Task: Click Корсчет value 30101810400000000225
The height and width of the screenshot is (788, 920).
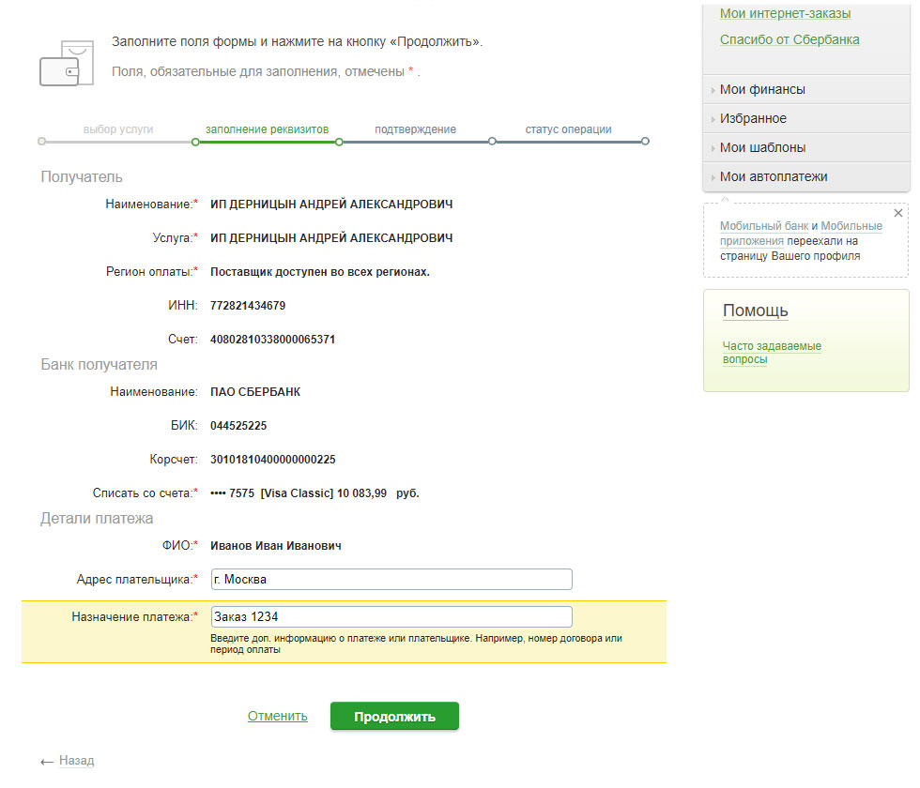Action: point(273,460)
